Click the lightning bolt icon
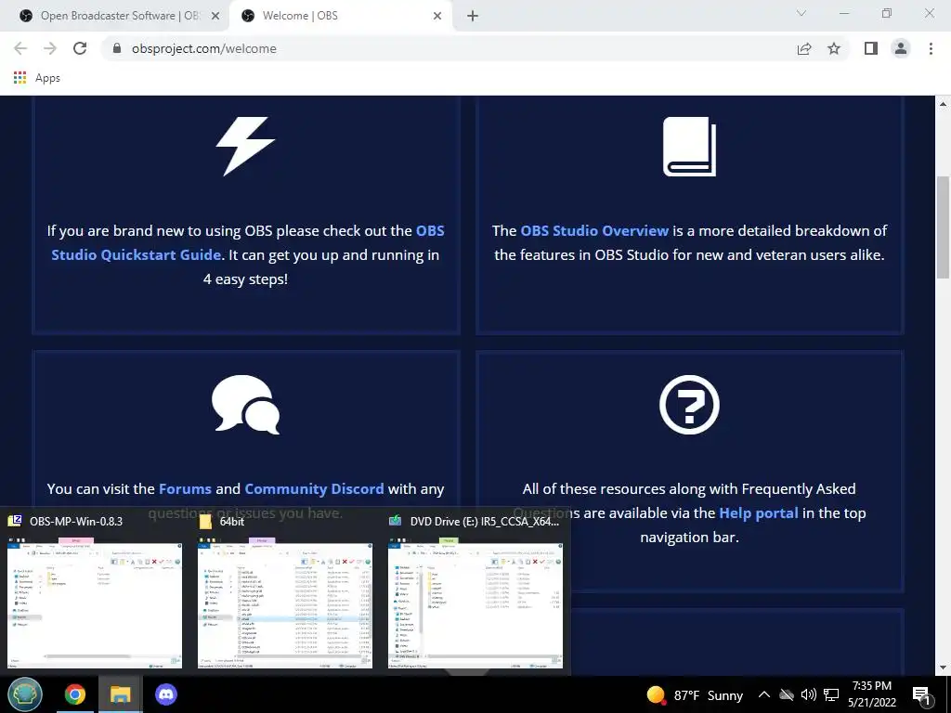Image resolution: width=951 pixels, height=713 pixels. point(245,146)
